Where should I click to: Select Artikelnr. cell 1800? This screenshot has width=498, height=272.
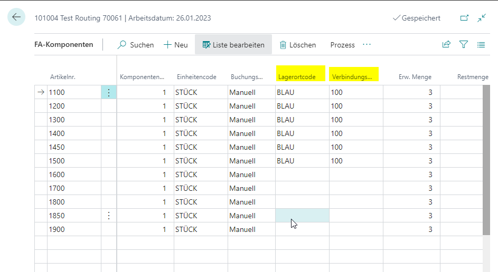[74, 202]
